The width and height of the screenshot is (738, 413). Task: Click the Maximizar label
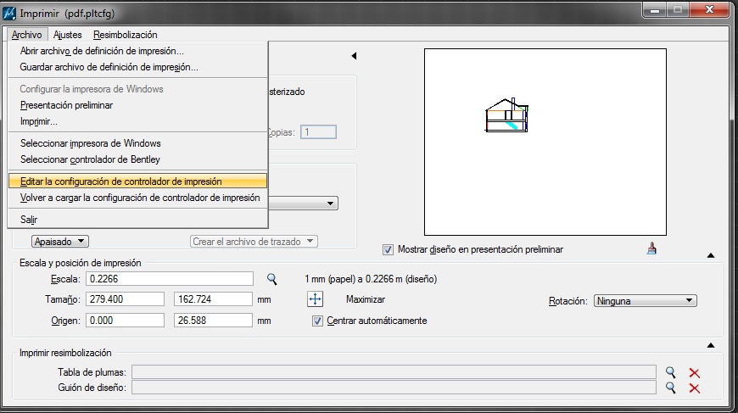pyautogui.click(x=366, y=299)
